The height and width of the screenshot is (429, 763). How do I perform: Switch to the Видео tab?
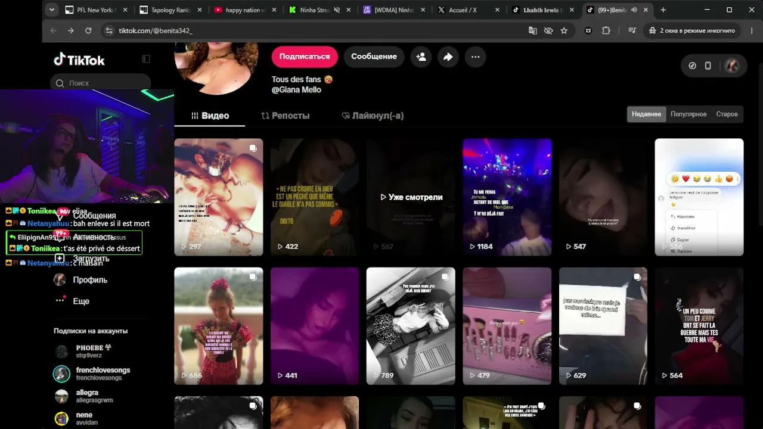click(x=210, y=116)
